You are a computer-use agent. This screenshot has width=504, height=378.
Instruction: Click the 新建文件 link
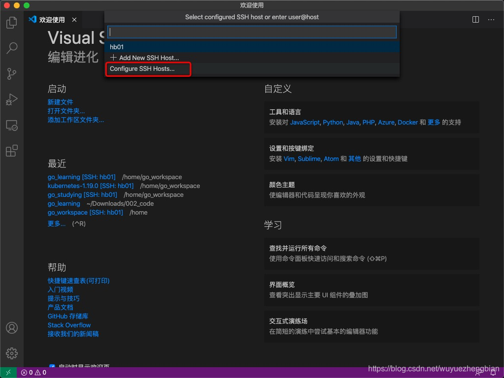click(61, 102)
